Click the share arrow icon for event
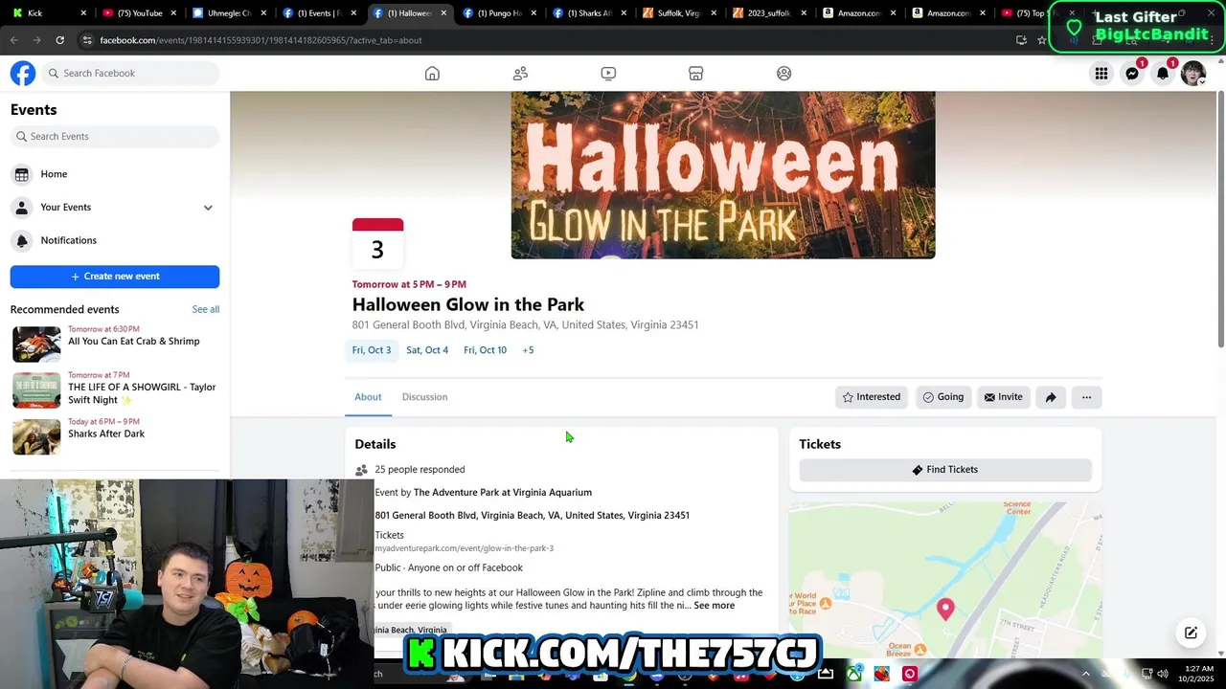 [1051, 397]
